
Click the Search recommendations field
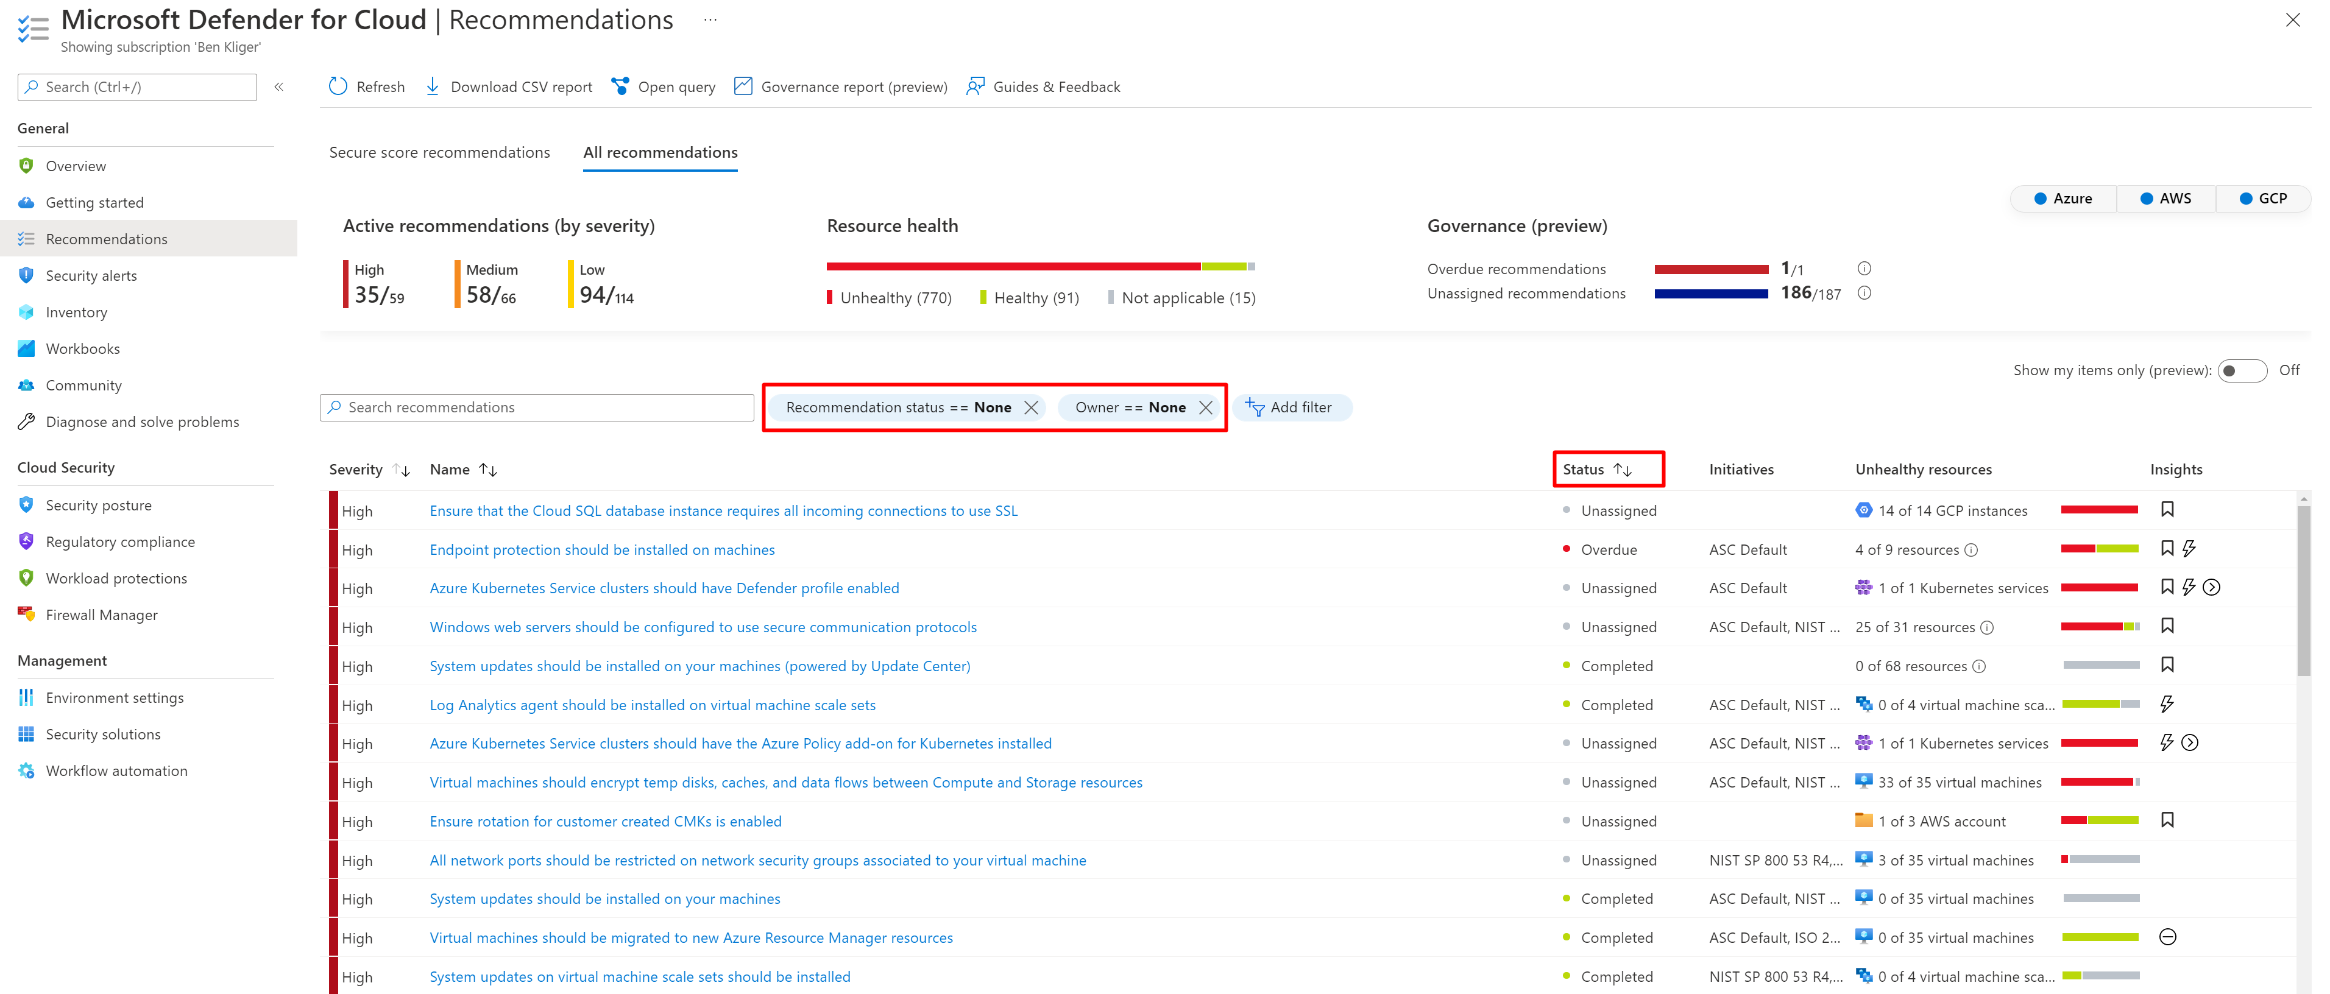[x=536, y=408]
